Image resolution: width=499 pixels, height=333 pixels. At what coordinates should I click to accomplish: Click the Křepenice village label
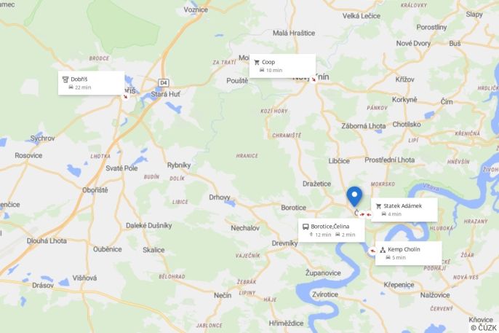point(399,285)
